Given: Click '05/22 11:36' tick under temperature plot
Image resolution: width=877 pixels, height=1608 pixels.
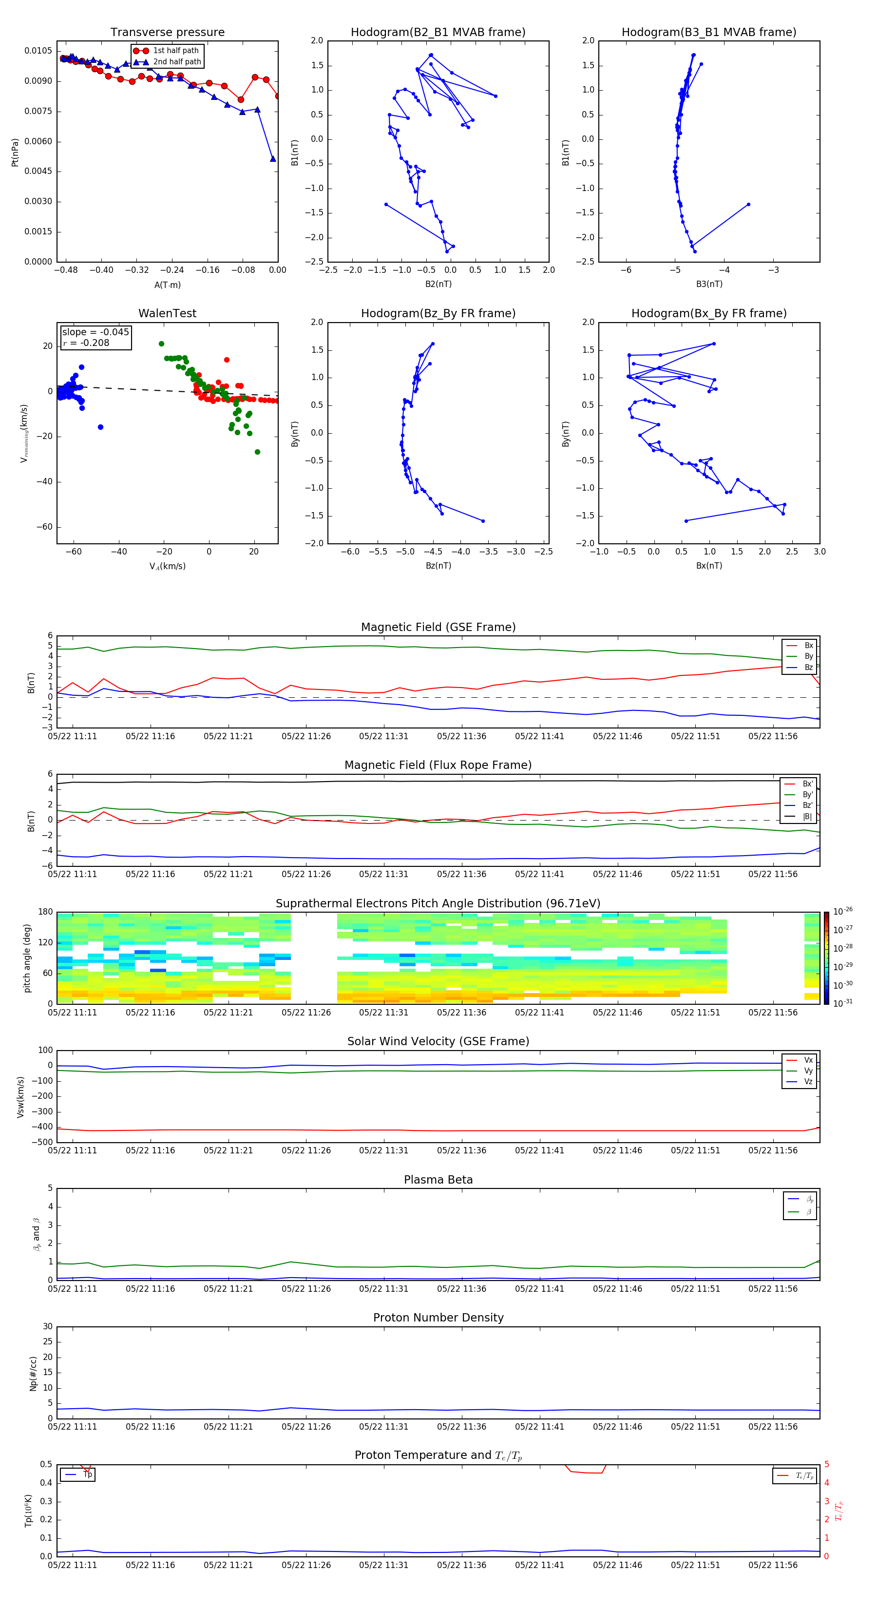Looking at the screenshot, I should 461,1565.
